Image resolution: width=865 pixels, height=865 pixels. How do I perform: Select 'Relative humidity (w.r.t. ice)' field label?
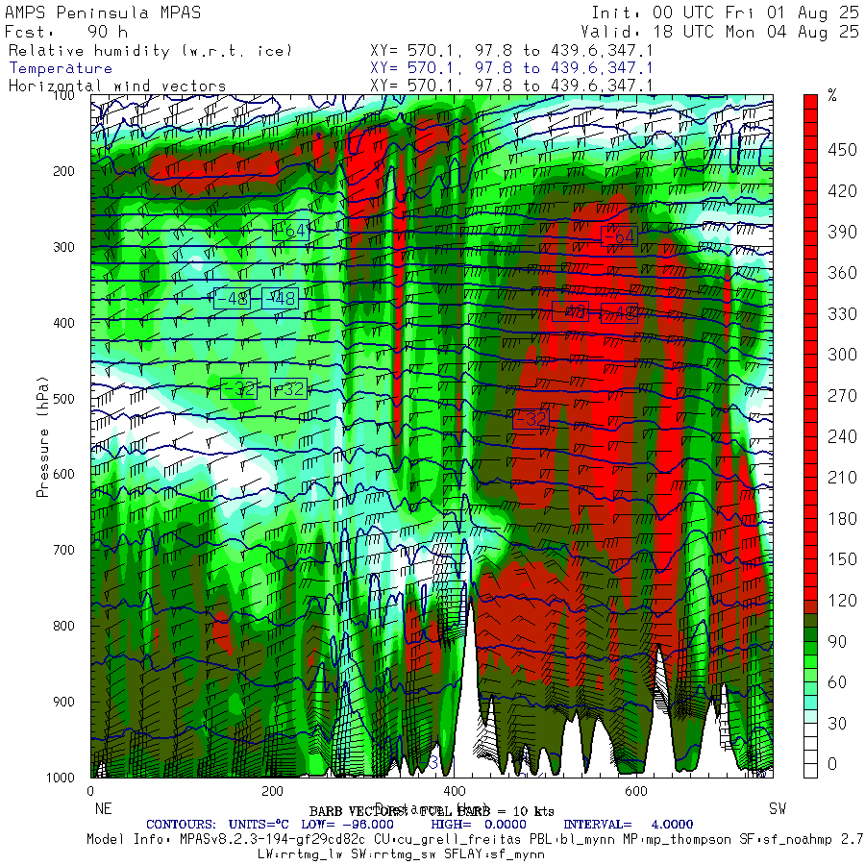click(x=150, y=51)
